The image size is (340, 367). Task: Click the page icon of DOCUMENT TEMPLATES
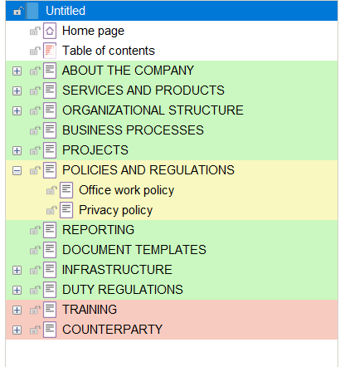[x=50, y=250]
